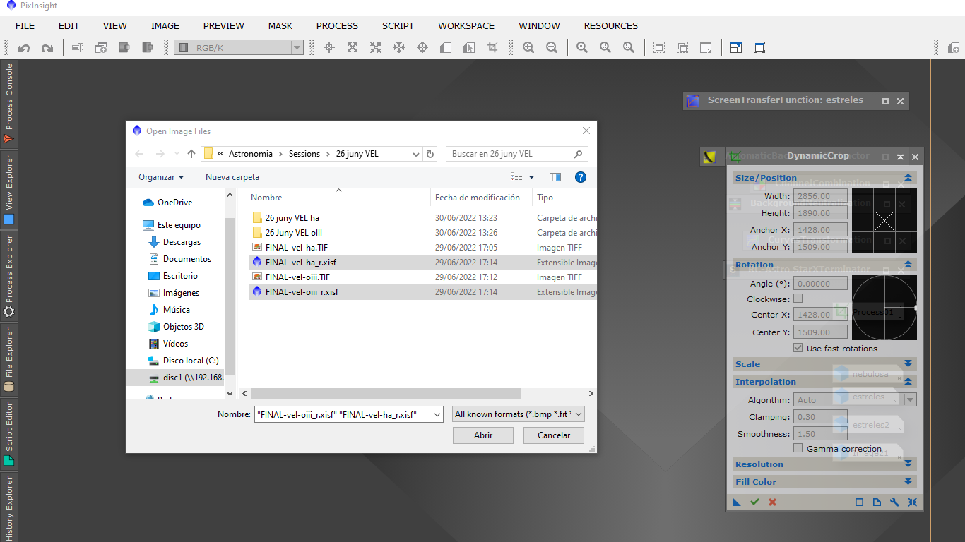The width and height of the screenshot is (965, 542).
Task: Cancel DynamicCrop with the red X icon
Action: (772, 502)
